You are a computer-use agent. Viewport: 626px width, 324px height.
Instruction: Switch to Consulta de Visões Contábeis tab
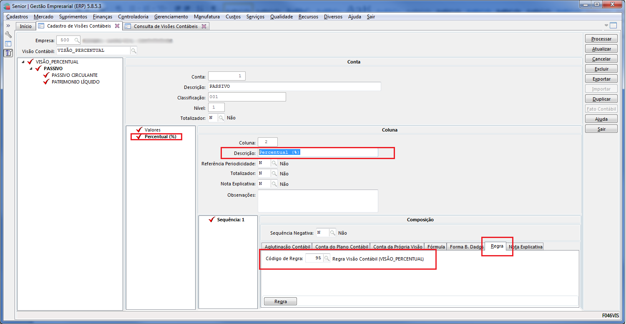point(166,26)
